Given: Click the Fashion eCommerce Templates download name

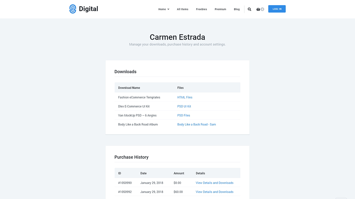Looking at the screenshot, I should [139, 97].
